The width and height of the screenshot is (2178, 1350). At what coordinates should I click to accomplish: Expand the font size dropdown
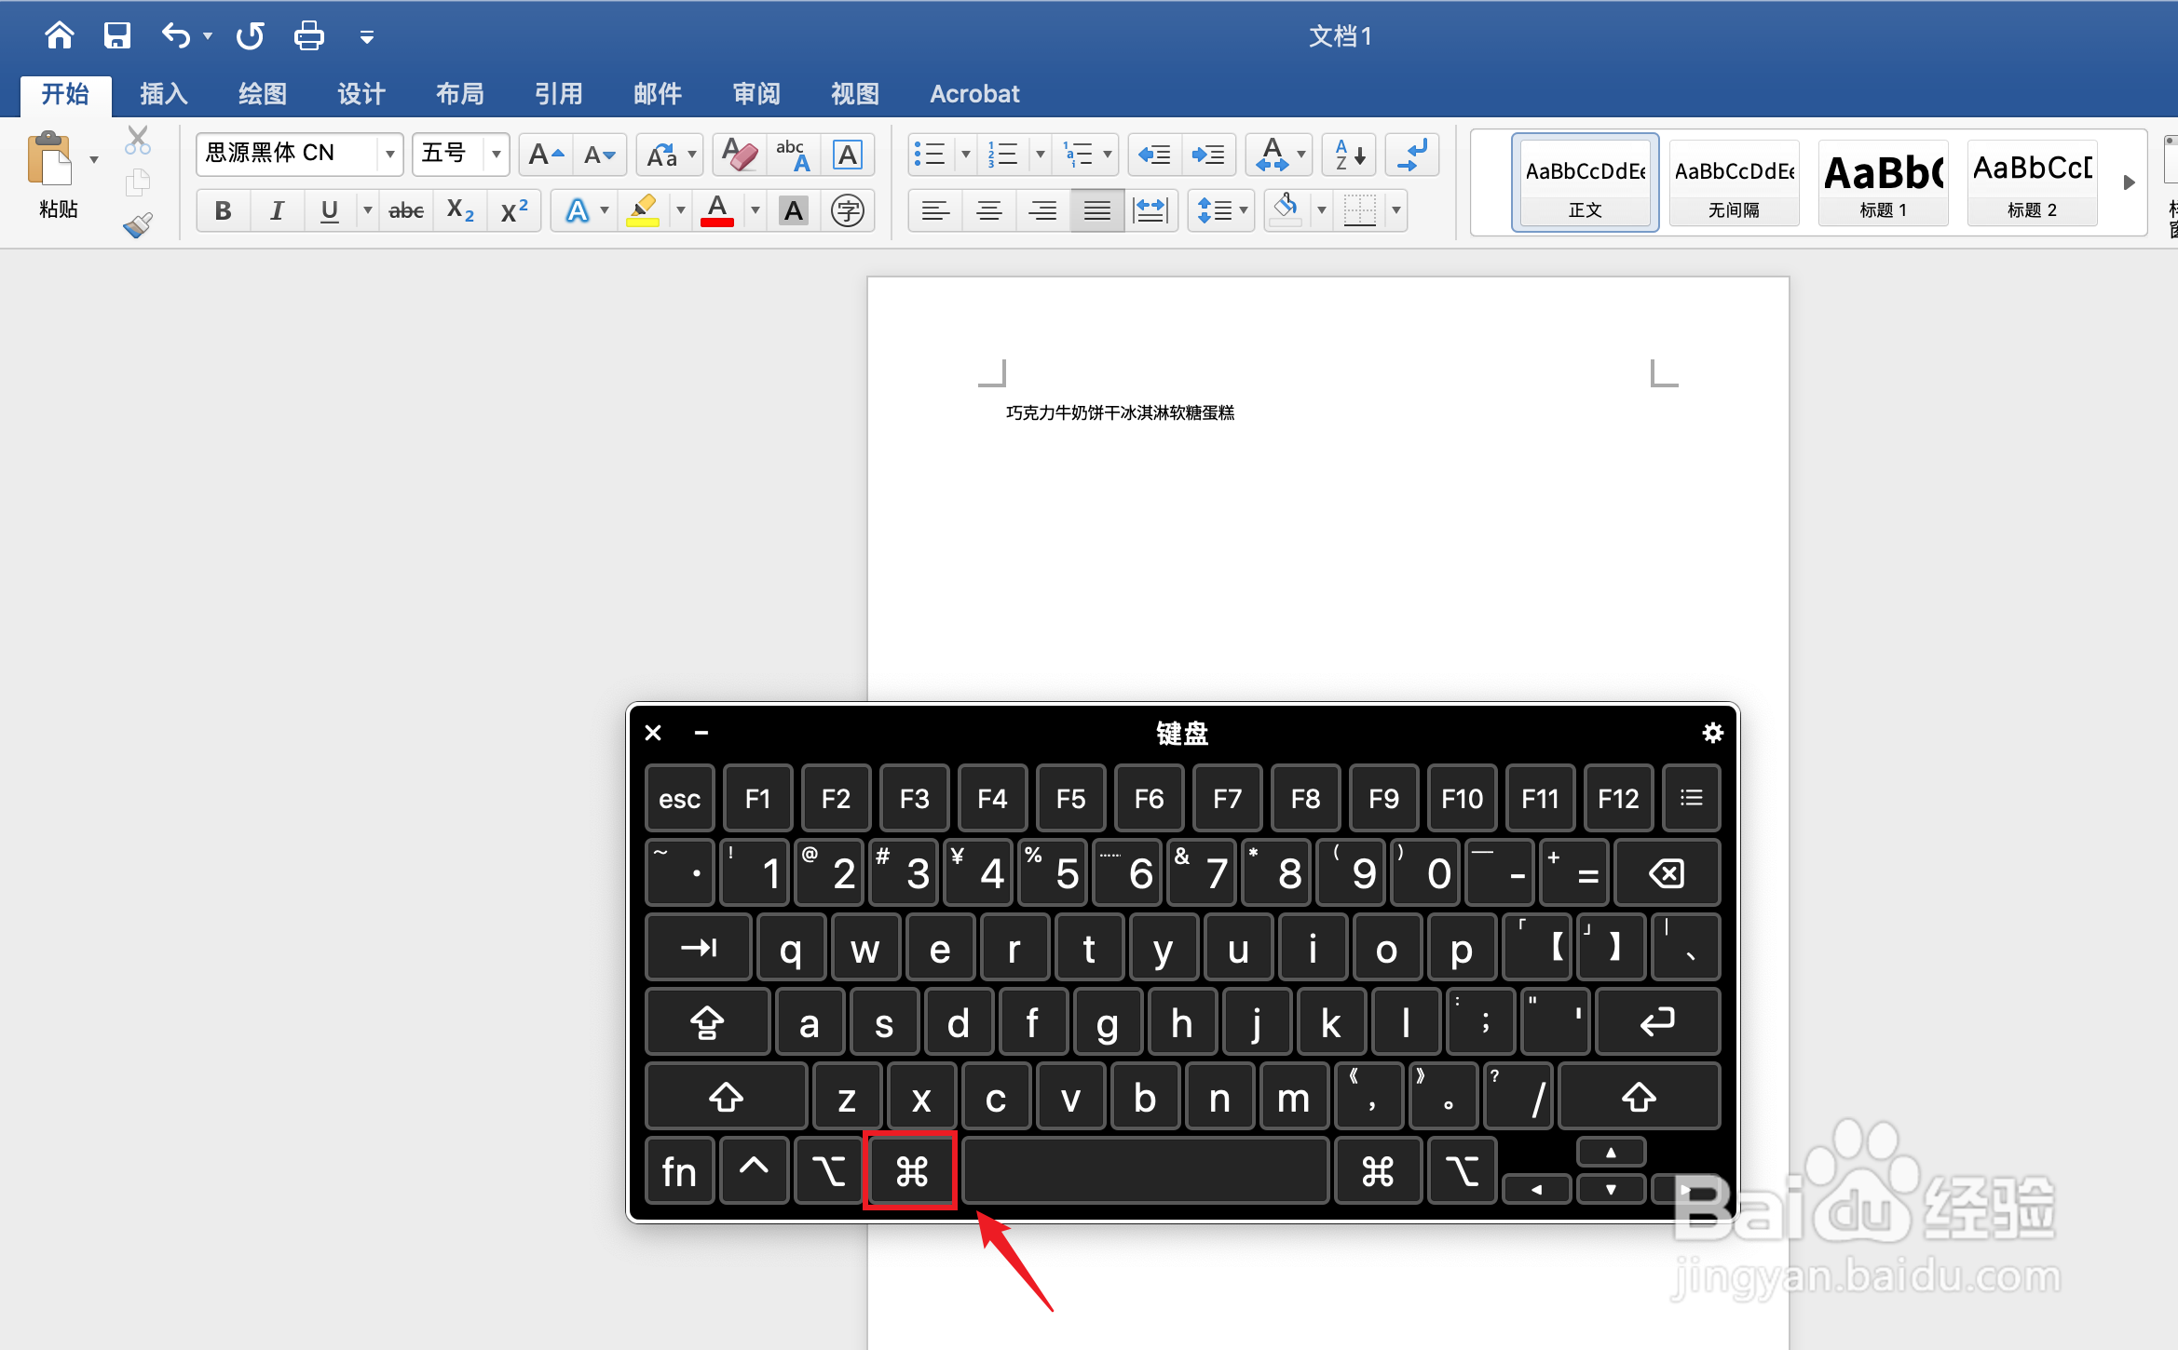point(497,155)
